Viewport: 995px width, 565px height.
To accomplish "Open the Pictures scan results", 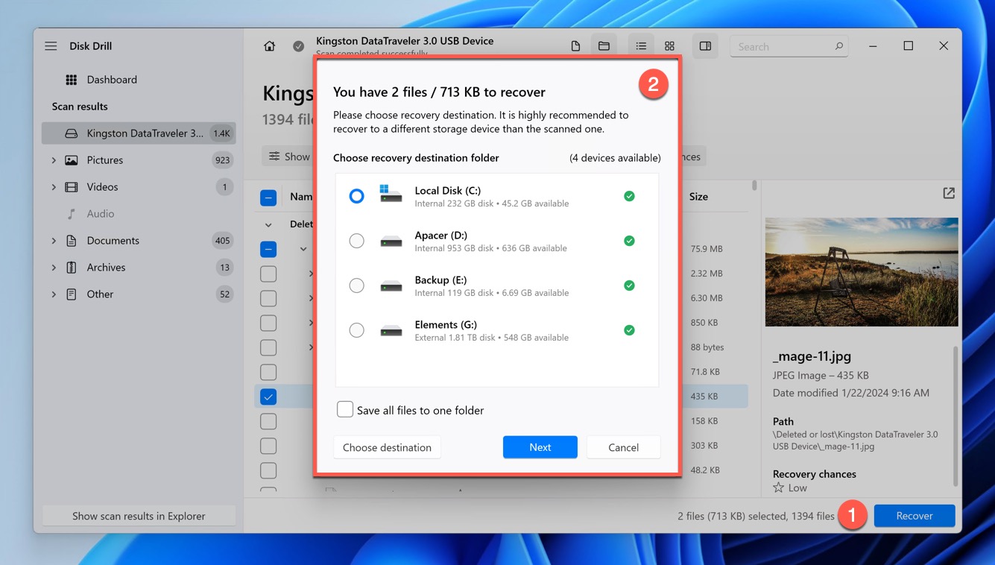I will click(x=139, y=160).
